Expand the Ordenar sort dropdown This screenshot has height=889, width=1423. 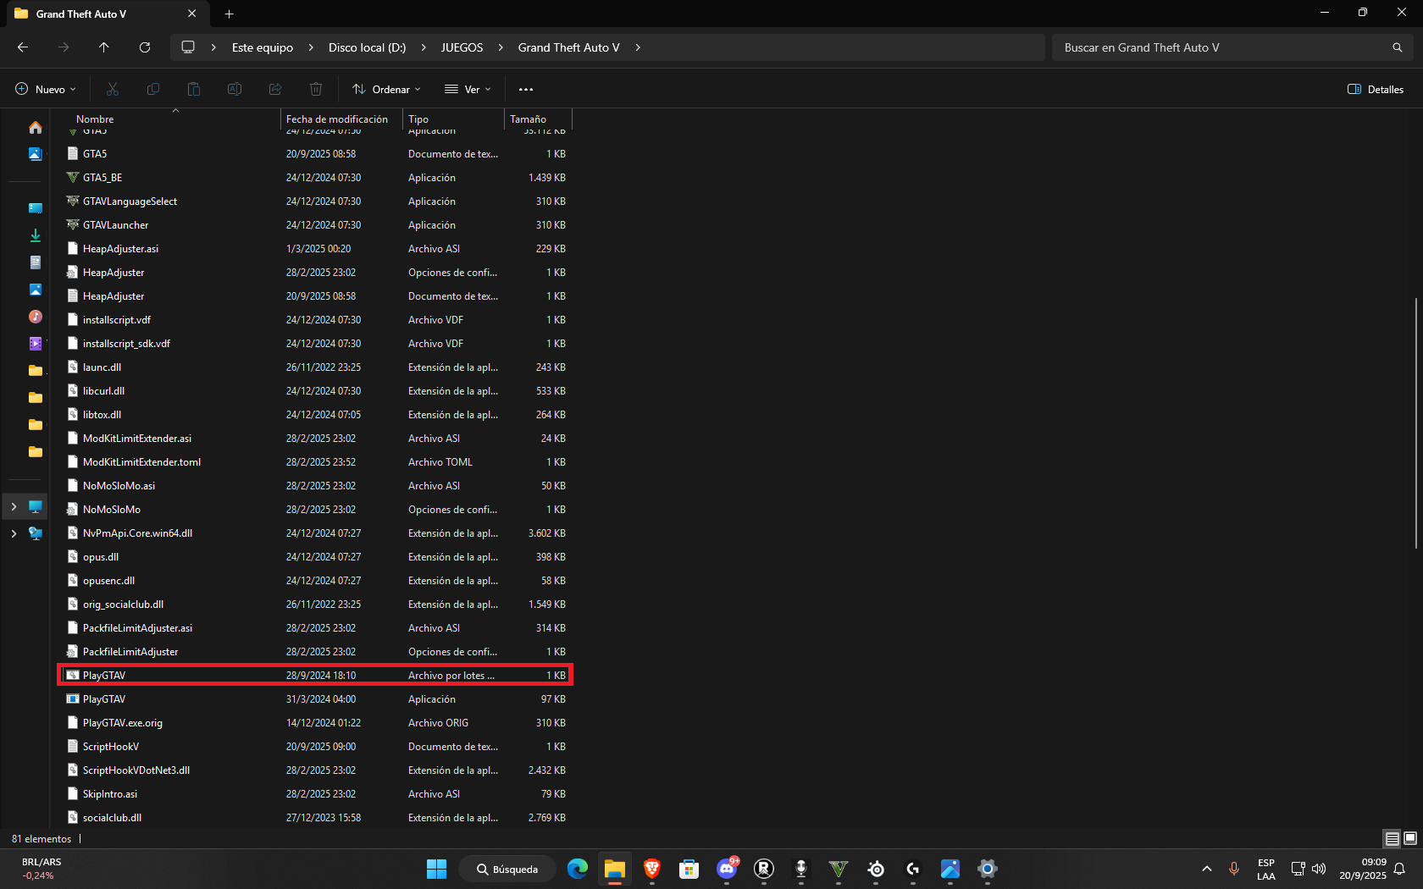(387, 89)
